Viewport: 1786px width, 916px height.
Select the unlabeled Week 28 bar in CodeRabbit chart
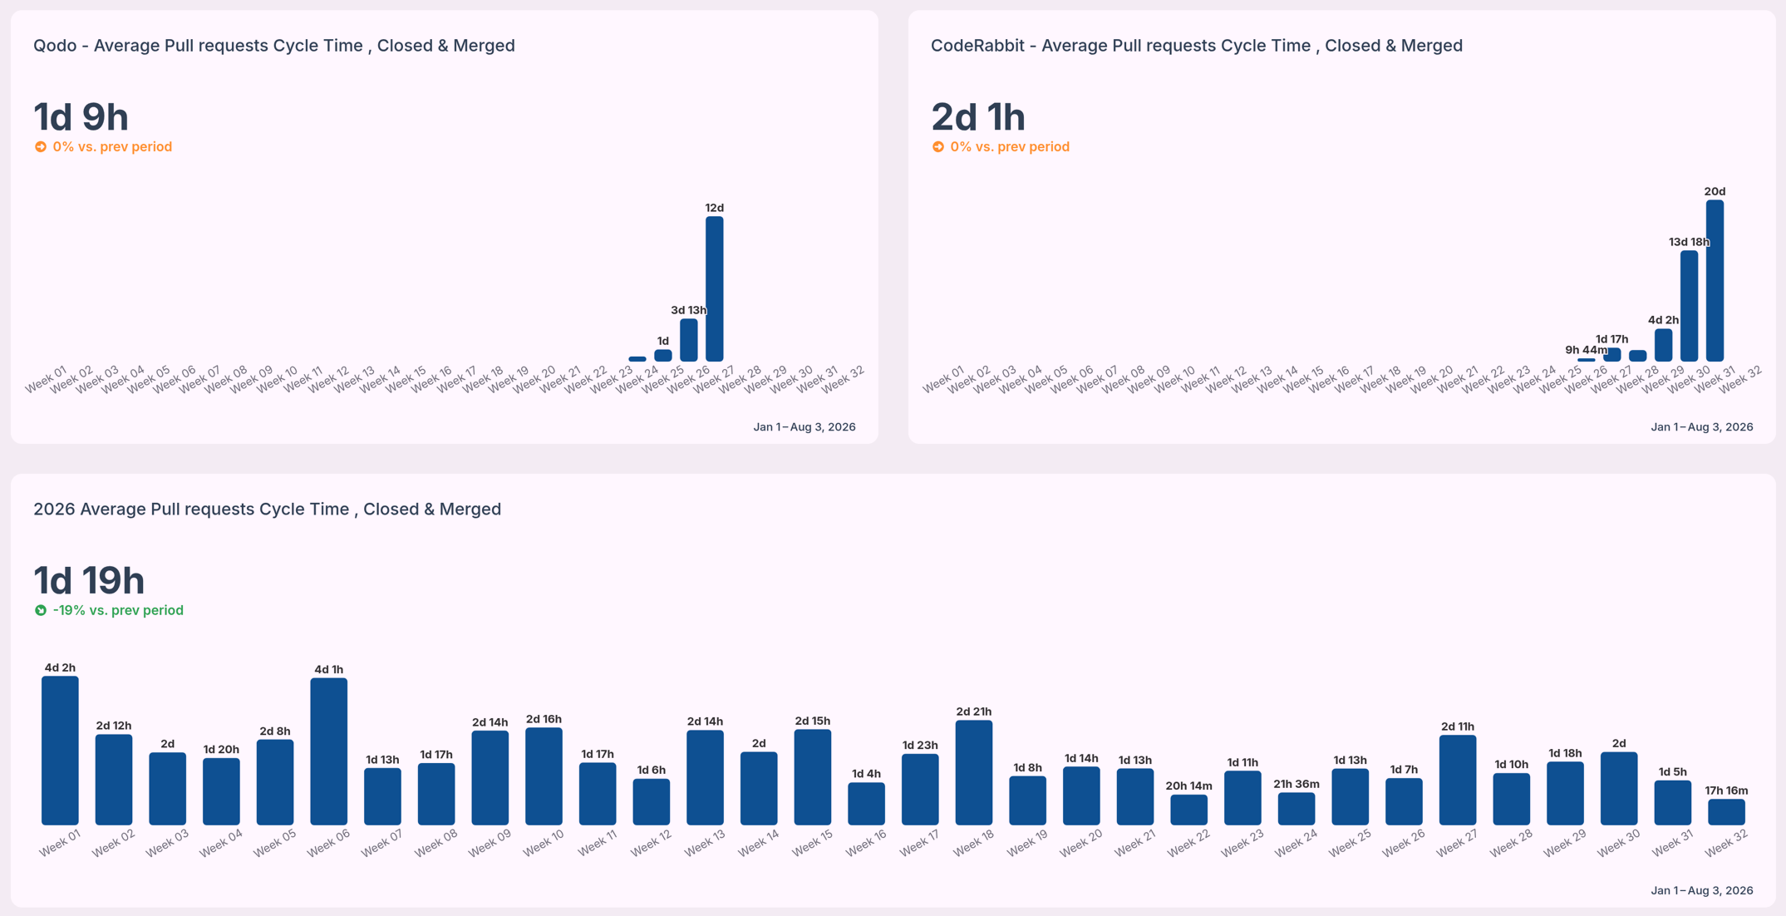pos(1638,356)
